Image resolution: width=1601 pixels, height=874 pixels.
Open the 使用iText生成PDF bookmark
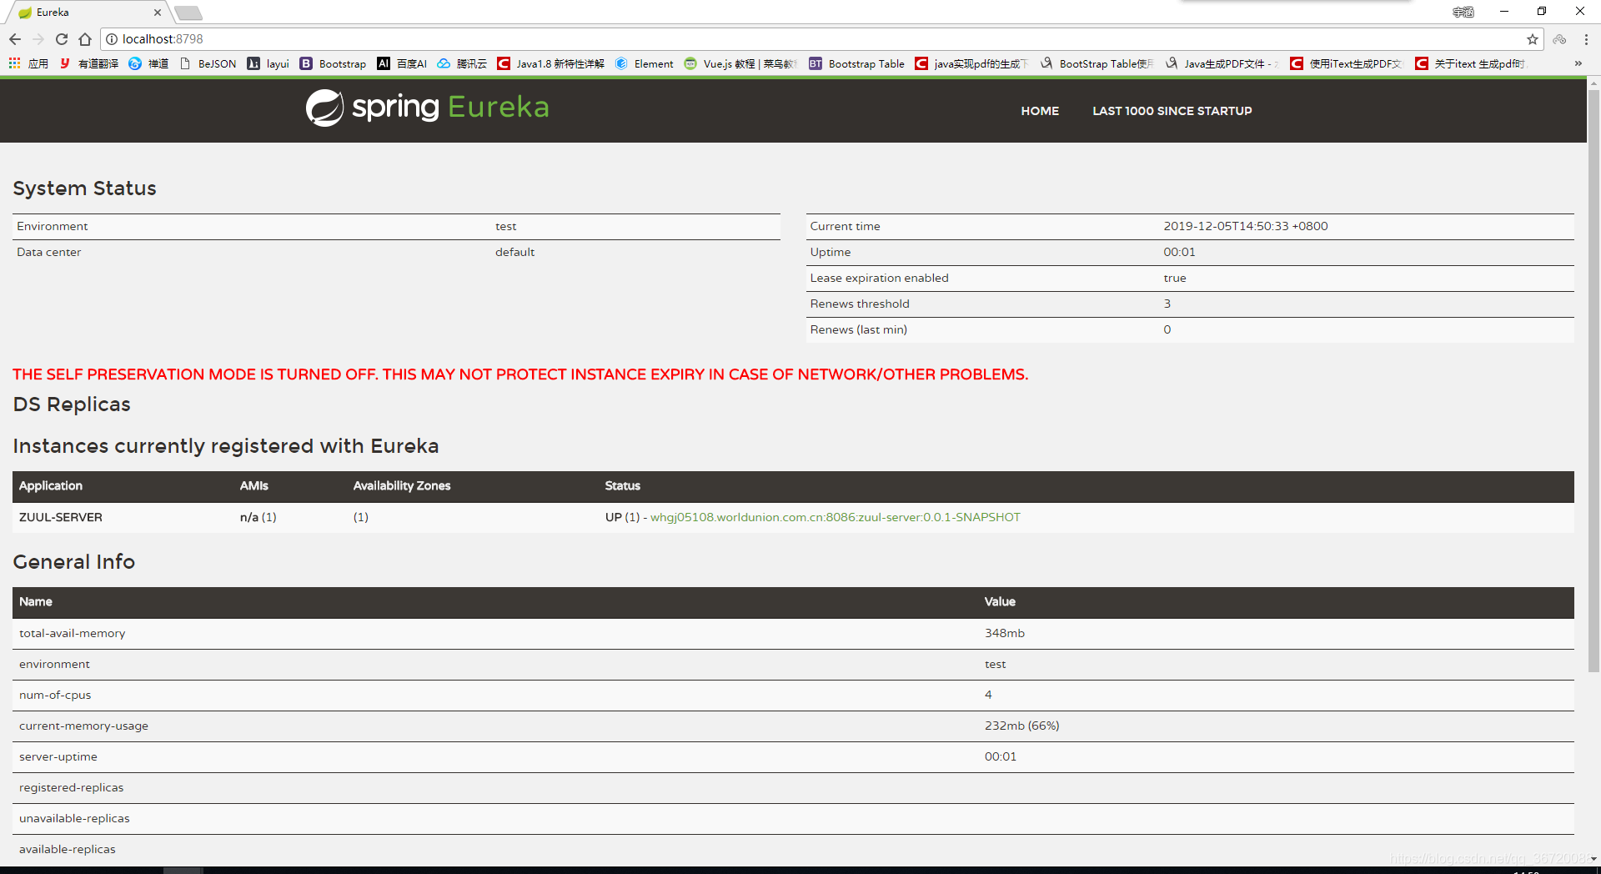coord(1347,63)
